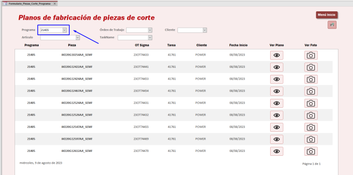The width and height of the screenshot is (353, 175).
Task: Click the date miércoles, 9 de agosto de 2023
Action: 41,163
